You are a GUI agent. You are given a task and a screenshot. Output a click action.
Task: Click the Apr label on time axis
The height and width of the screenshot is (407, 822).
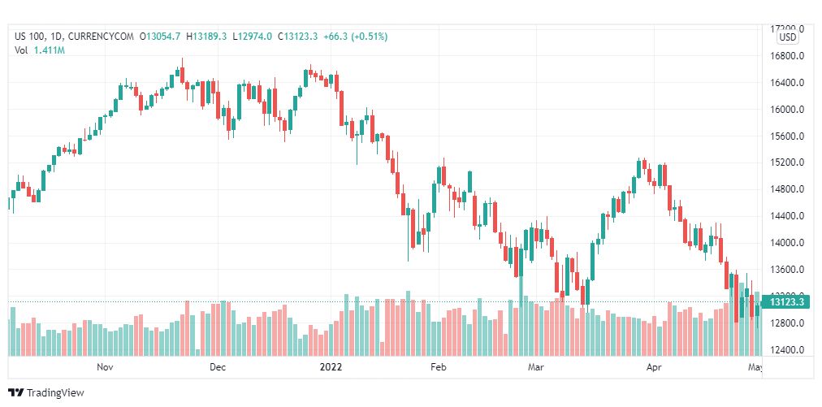point(654,367)
